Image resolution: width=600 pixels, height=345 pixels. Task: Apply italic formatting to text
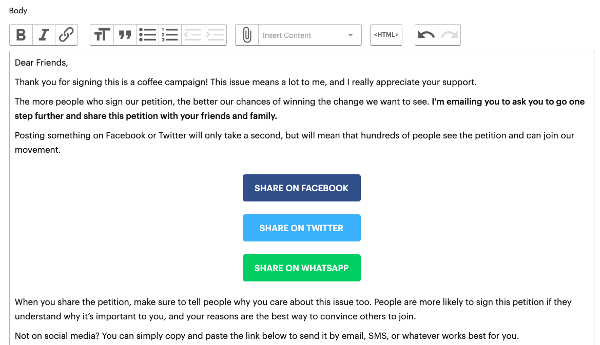(x=44, y=35)
